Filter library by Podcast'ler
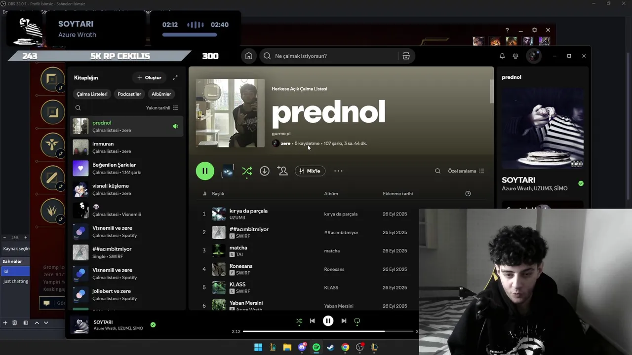 tap(129, 94)
